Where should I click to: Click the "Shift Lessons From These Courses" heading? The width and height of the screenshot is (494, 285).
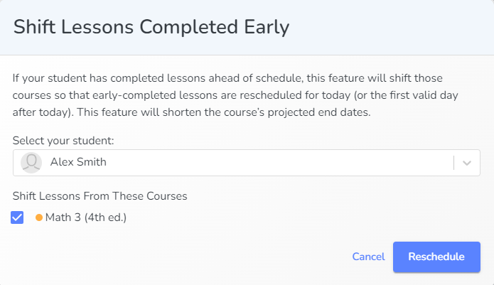click(x=100, y=196)
